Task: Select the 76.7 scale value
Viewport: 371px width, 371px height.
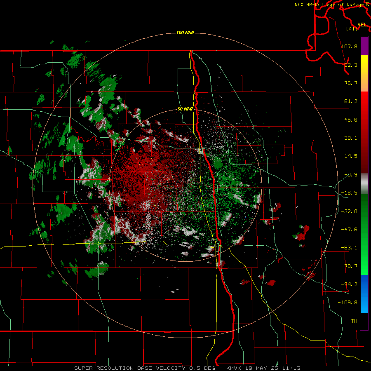Action: pos(351,83)
